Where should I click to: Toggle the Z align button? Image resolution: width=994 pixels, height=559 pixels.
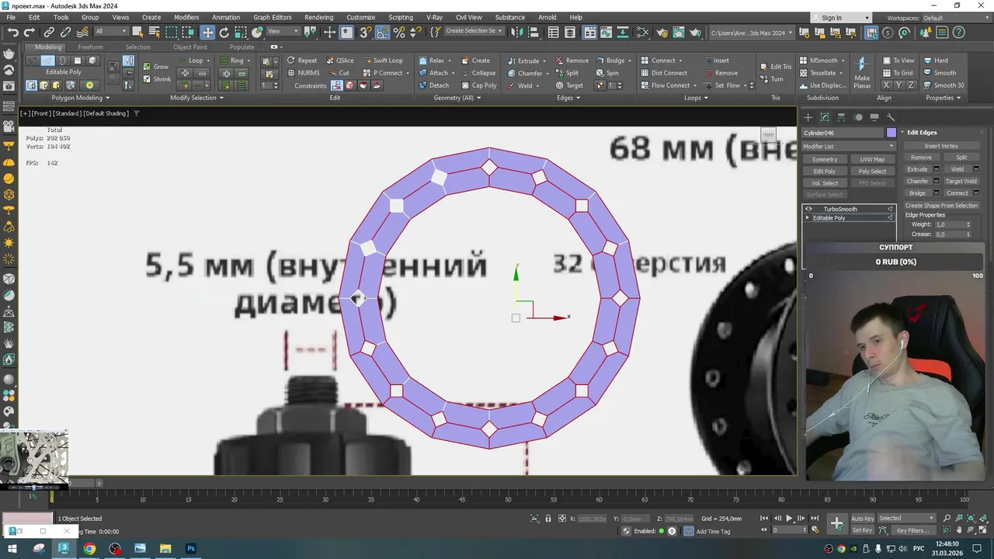pyautogui.click(x=912, y=85)
